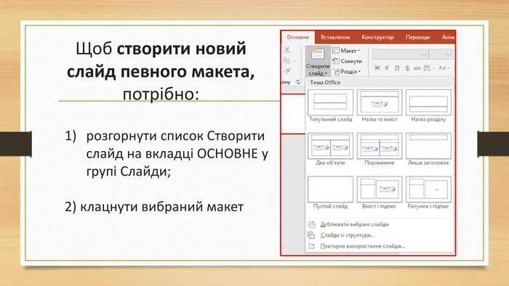Open the Конструктор tab
Image resolution: width=509 pixels, height=286 pixels.
point(377,37)
